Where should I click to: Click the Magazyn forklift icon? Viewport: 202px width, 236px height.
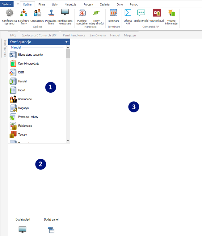(13, 108)
